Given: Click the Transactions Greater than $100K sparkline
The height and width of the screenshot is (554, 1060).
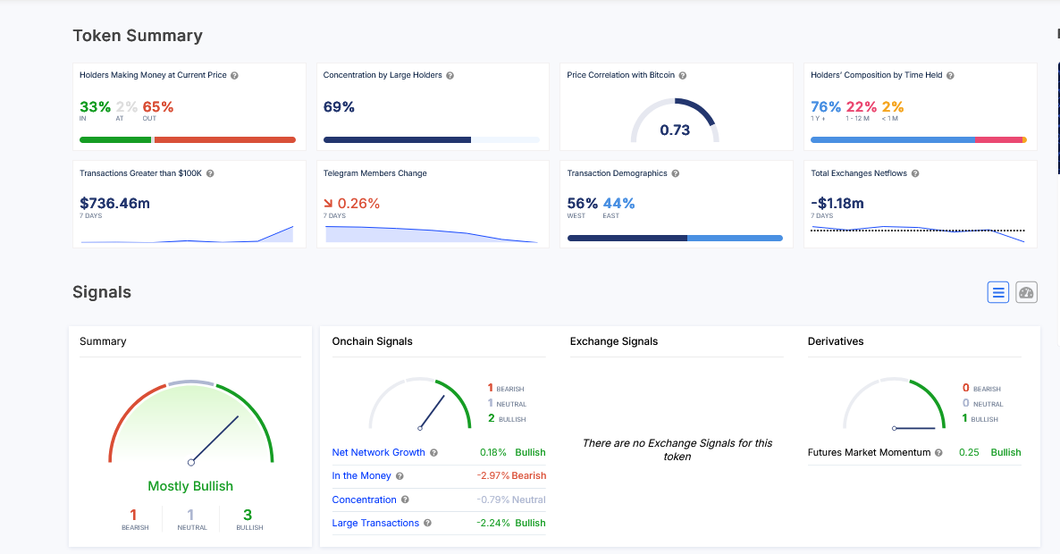Looking at the screenshot, I should tap(187, 236).
